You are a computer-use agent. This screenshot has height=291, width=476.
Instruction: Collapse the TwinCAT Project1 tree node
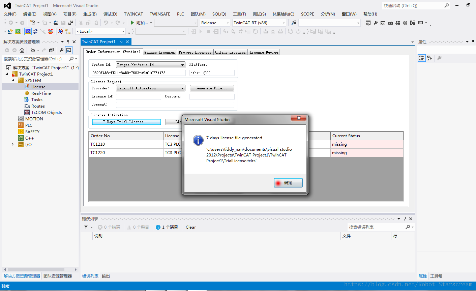coord(7,74)
